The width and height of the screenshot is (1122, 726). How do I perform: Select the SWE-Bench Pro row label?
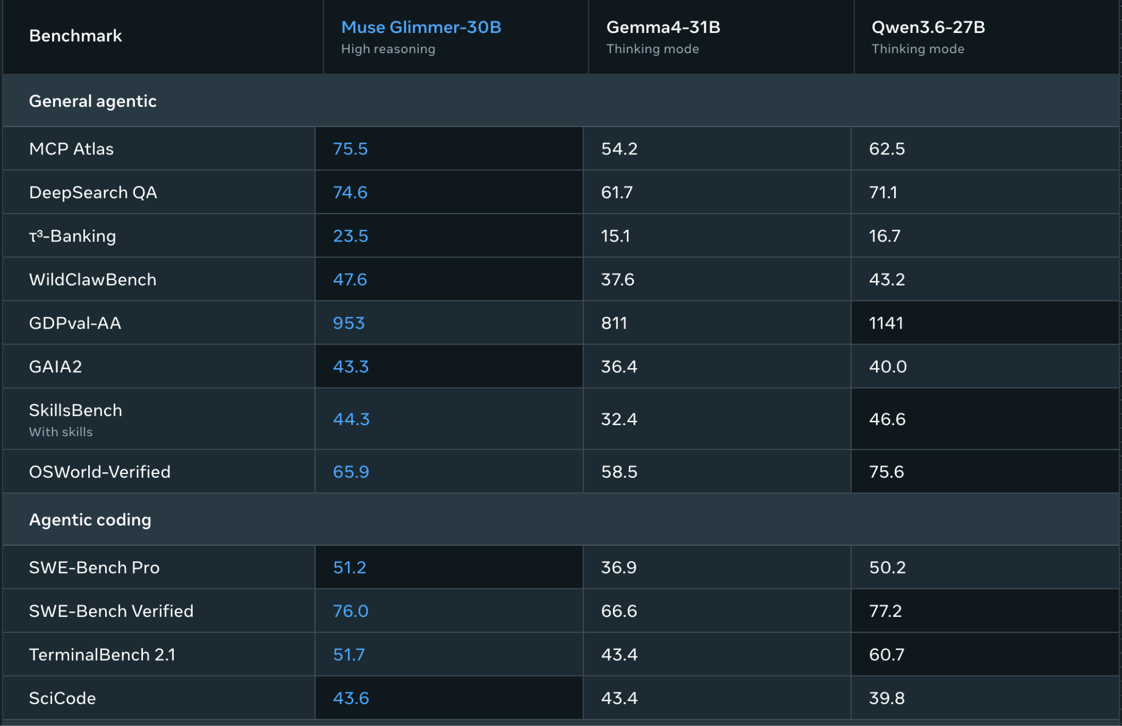94,567
